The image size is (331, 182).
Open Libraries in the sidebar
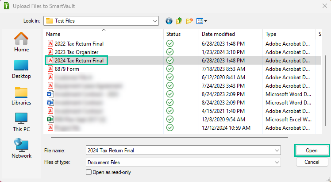click(21, 96)
